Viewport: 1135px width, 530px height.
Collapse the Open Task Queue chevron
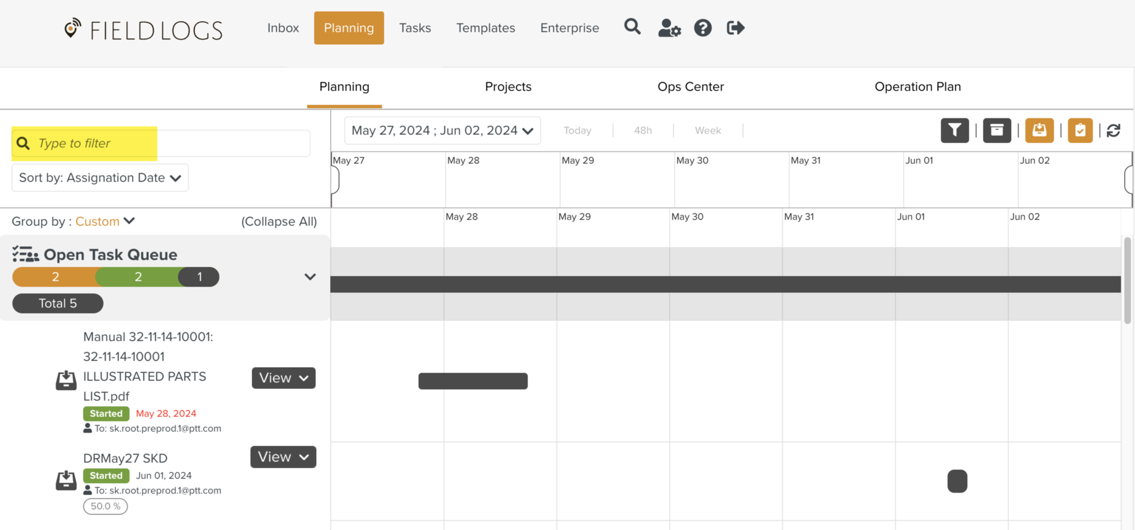(310, 277)
